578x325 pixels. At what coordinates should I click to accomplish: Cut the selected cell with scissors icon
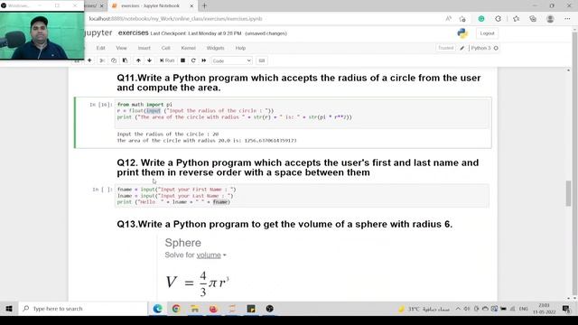(x=102, y=60)
